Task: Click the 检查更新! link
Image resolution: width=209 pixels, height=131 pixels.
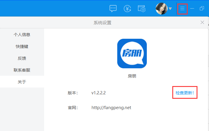Action: pos(185,93)
